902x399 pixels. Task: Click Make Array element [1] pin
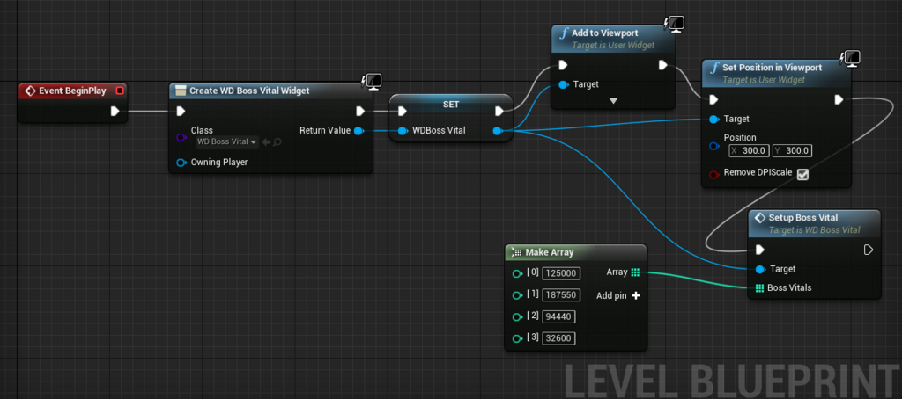(516, 295)
